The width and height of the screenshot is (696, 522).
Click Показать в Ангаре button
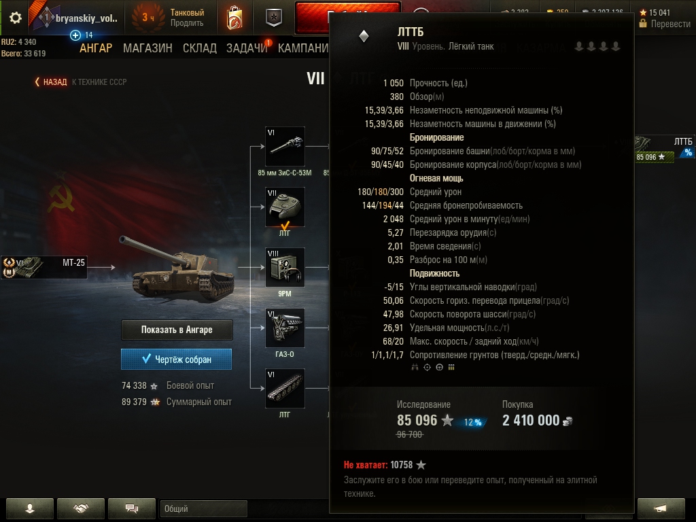pyautogui.click(x=177, y=330)
